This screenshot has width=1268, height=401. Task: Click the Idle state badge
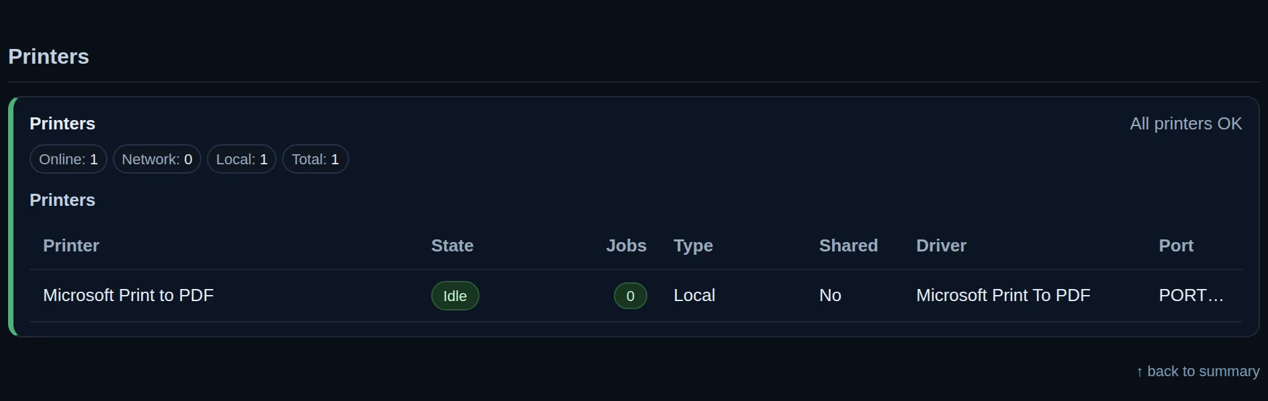[455, 296]
